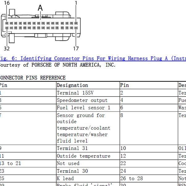Click second 'Pin' column header

pyautogui.click(x=149, y=85)
